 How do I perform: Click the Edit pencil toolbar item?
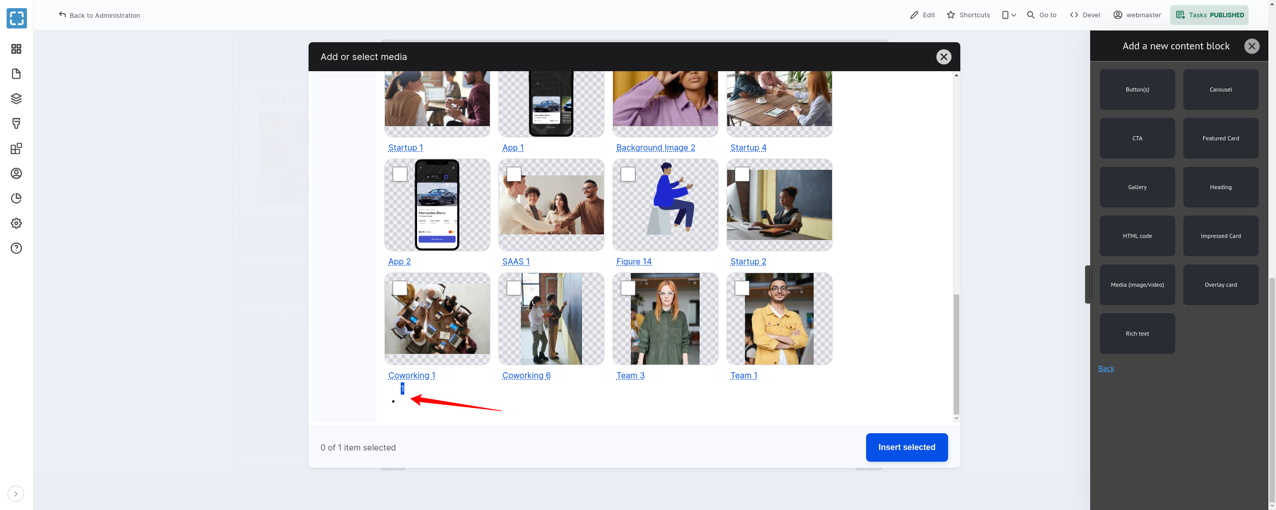point(923,15)
